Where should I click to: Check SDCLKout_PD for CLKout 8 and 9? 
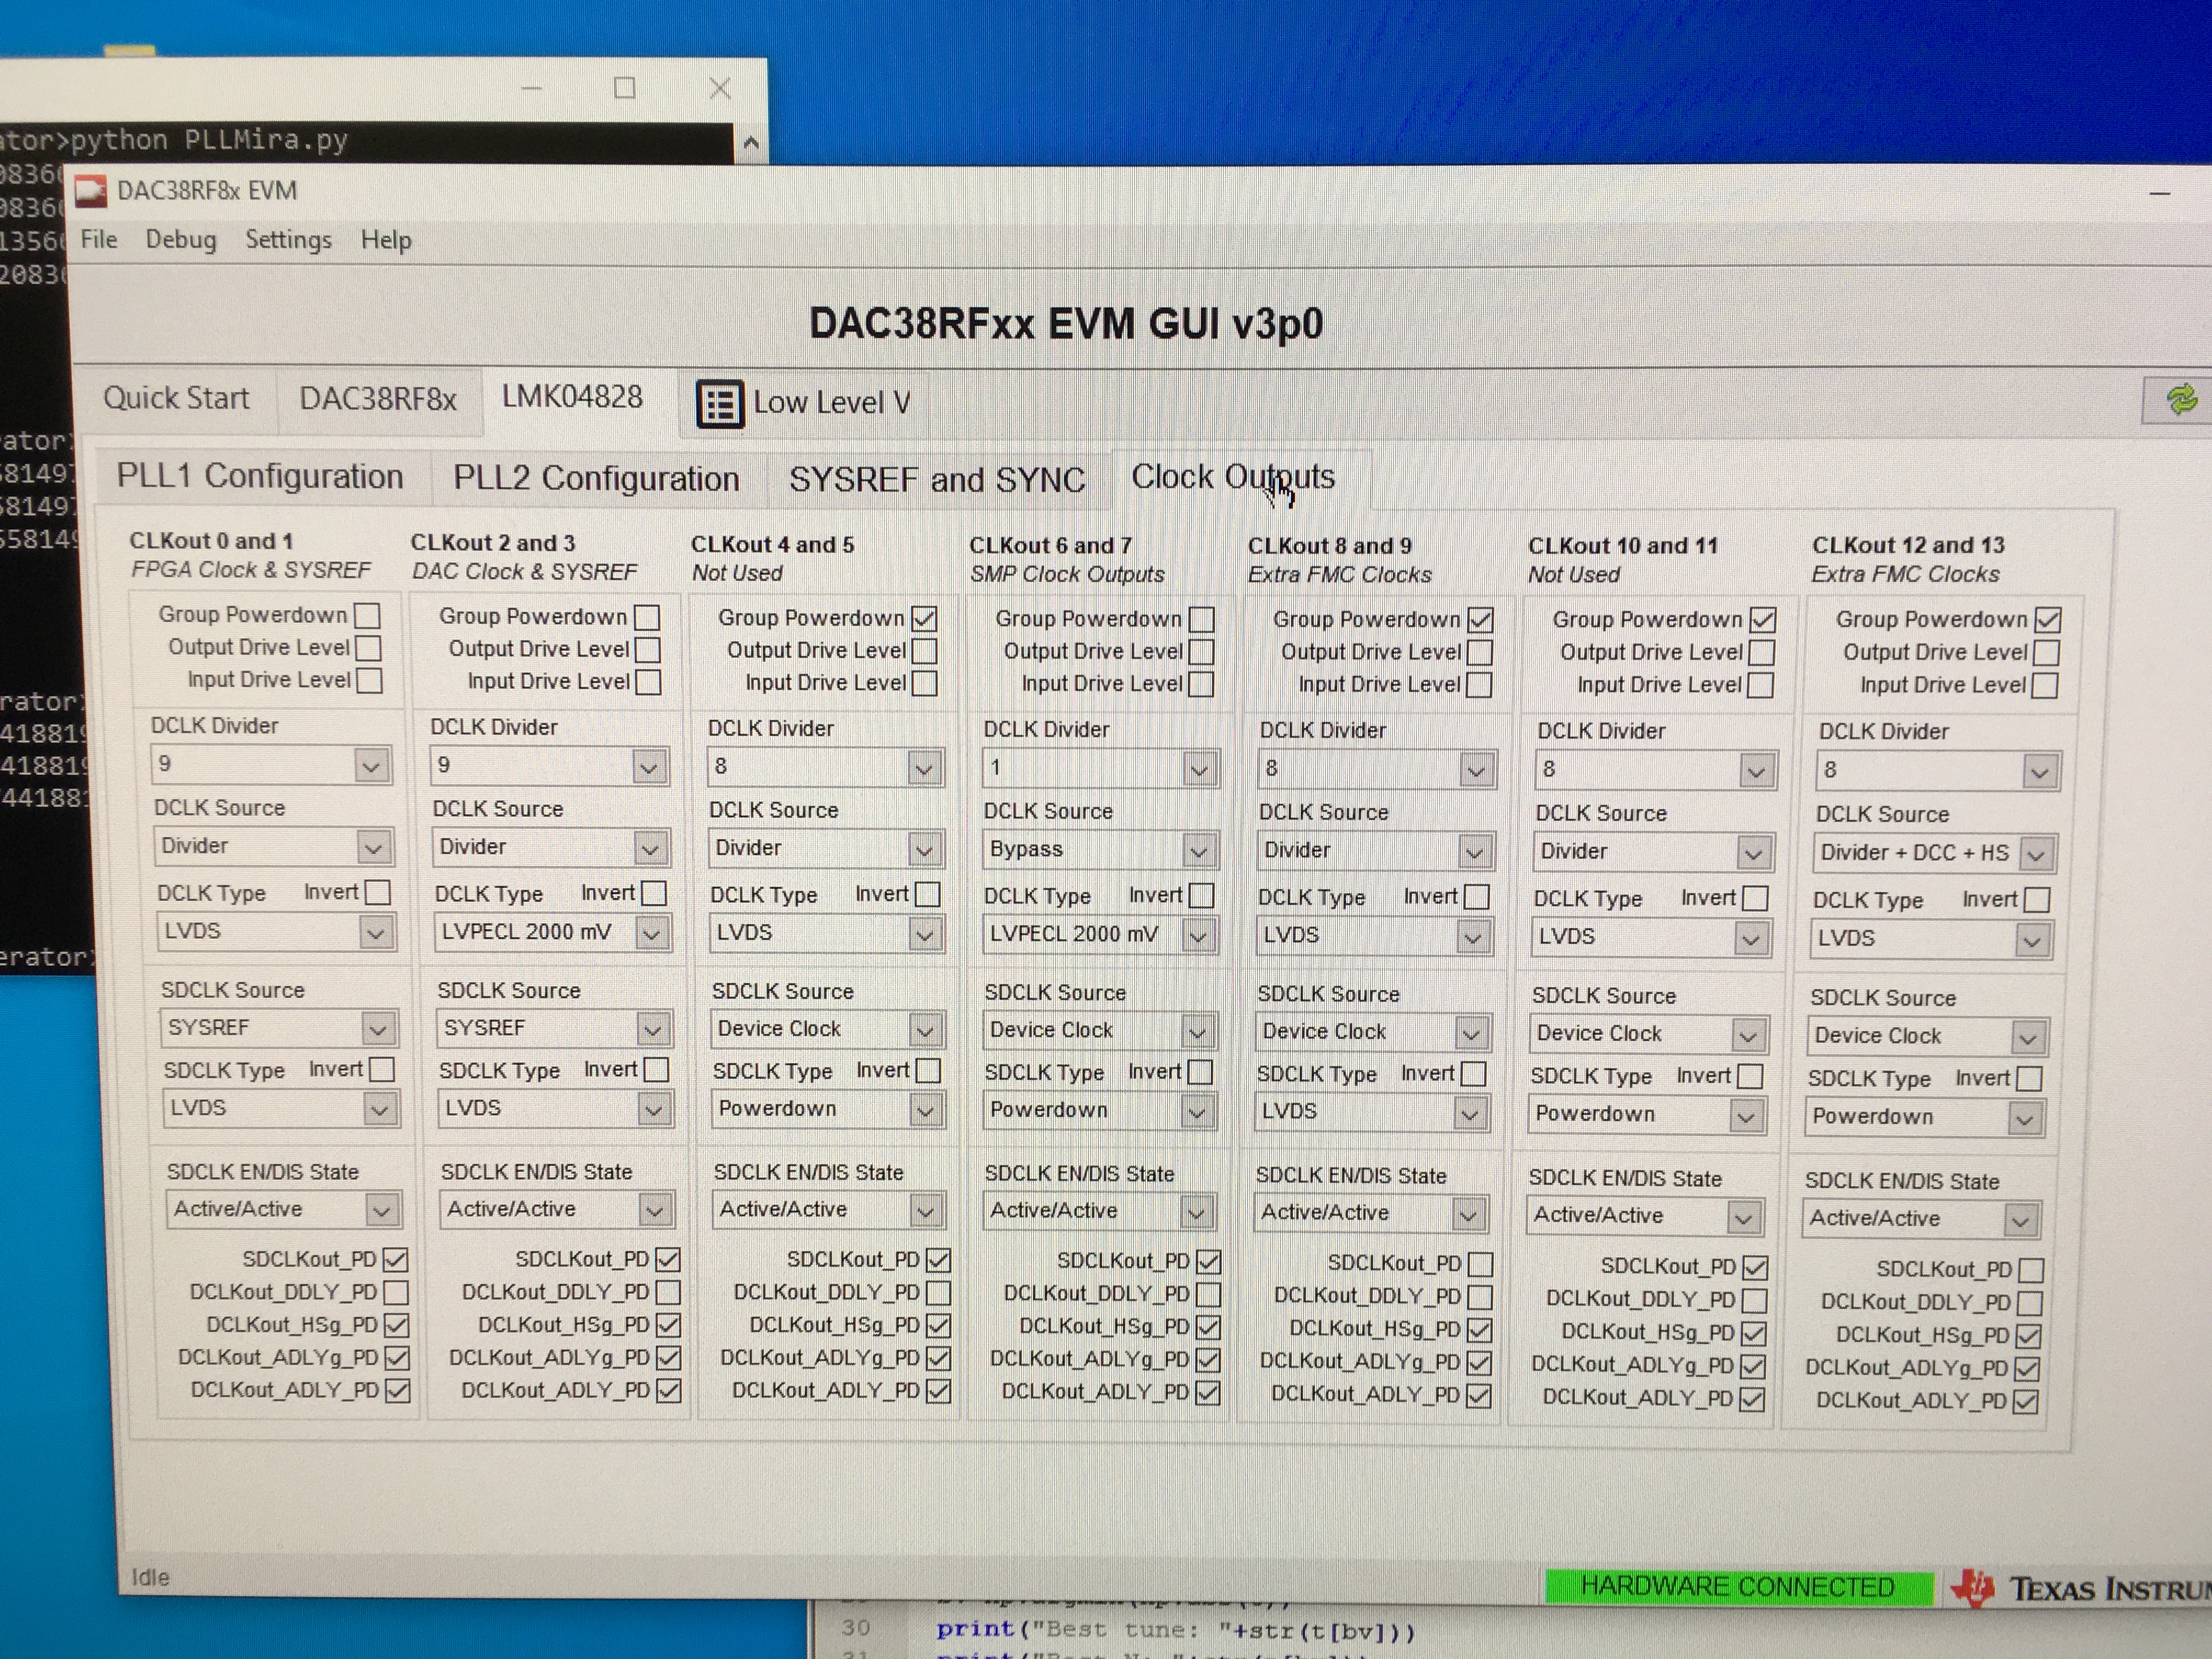(x=1481, y=1264)
